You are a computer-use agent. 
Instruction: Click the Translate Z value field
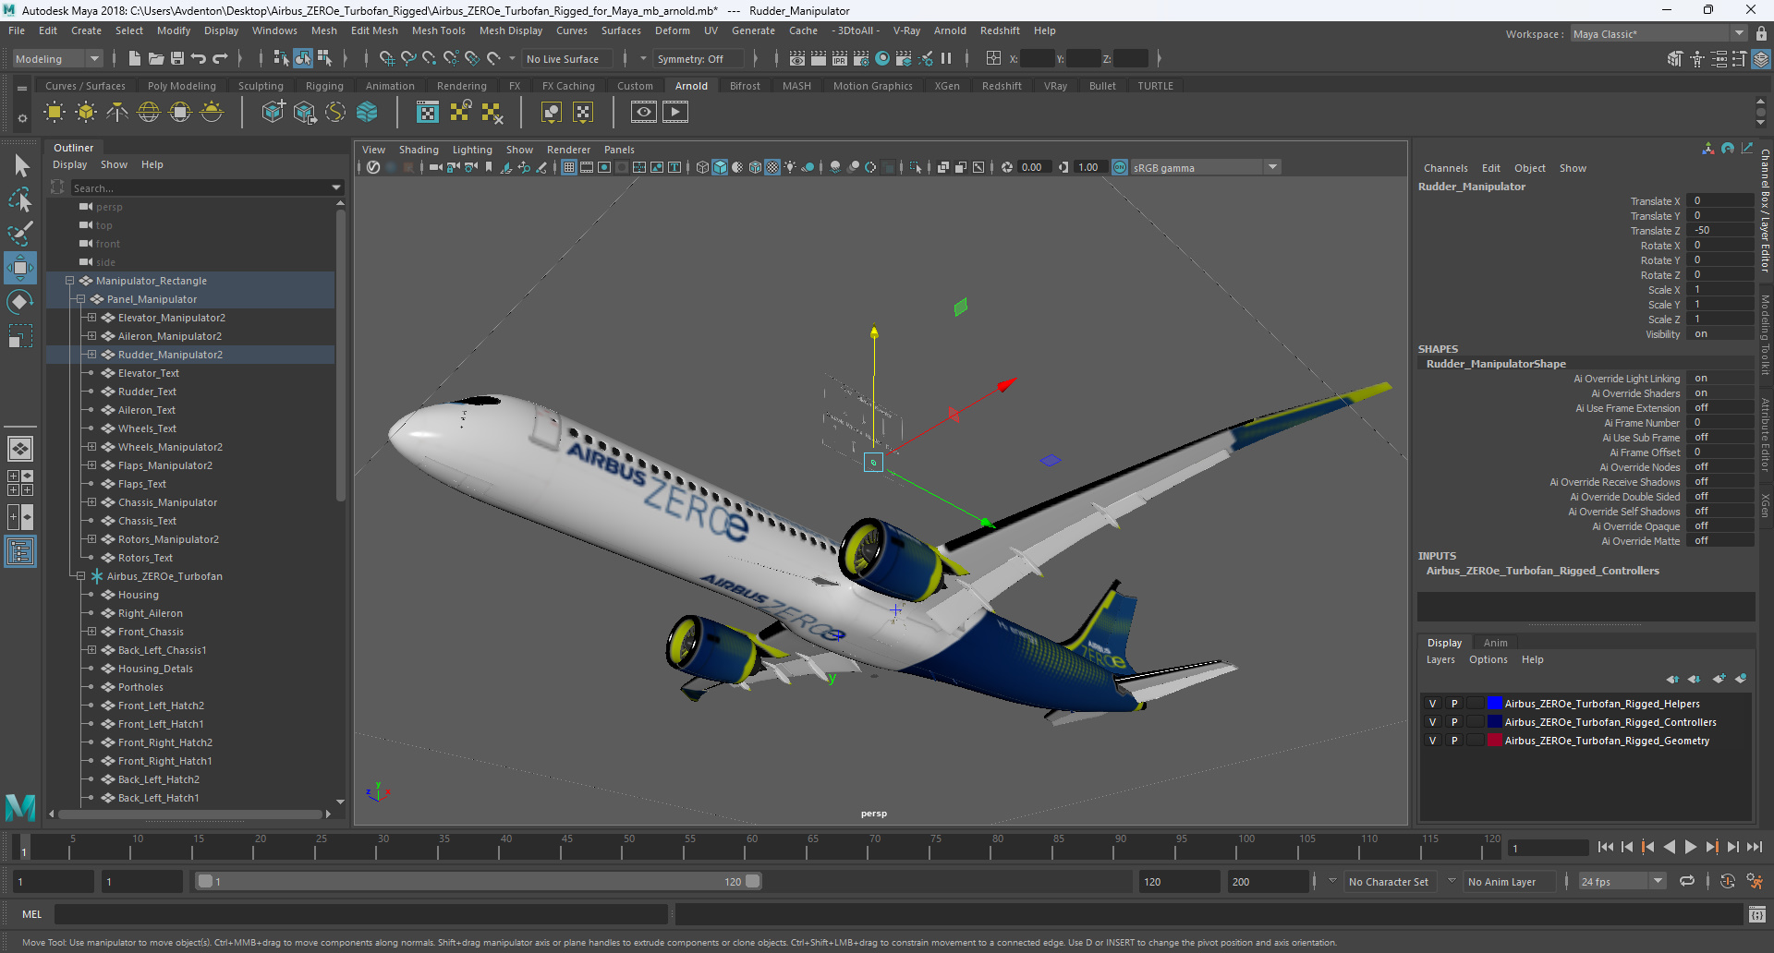1719,231
